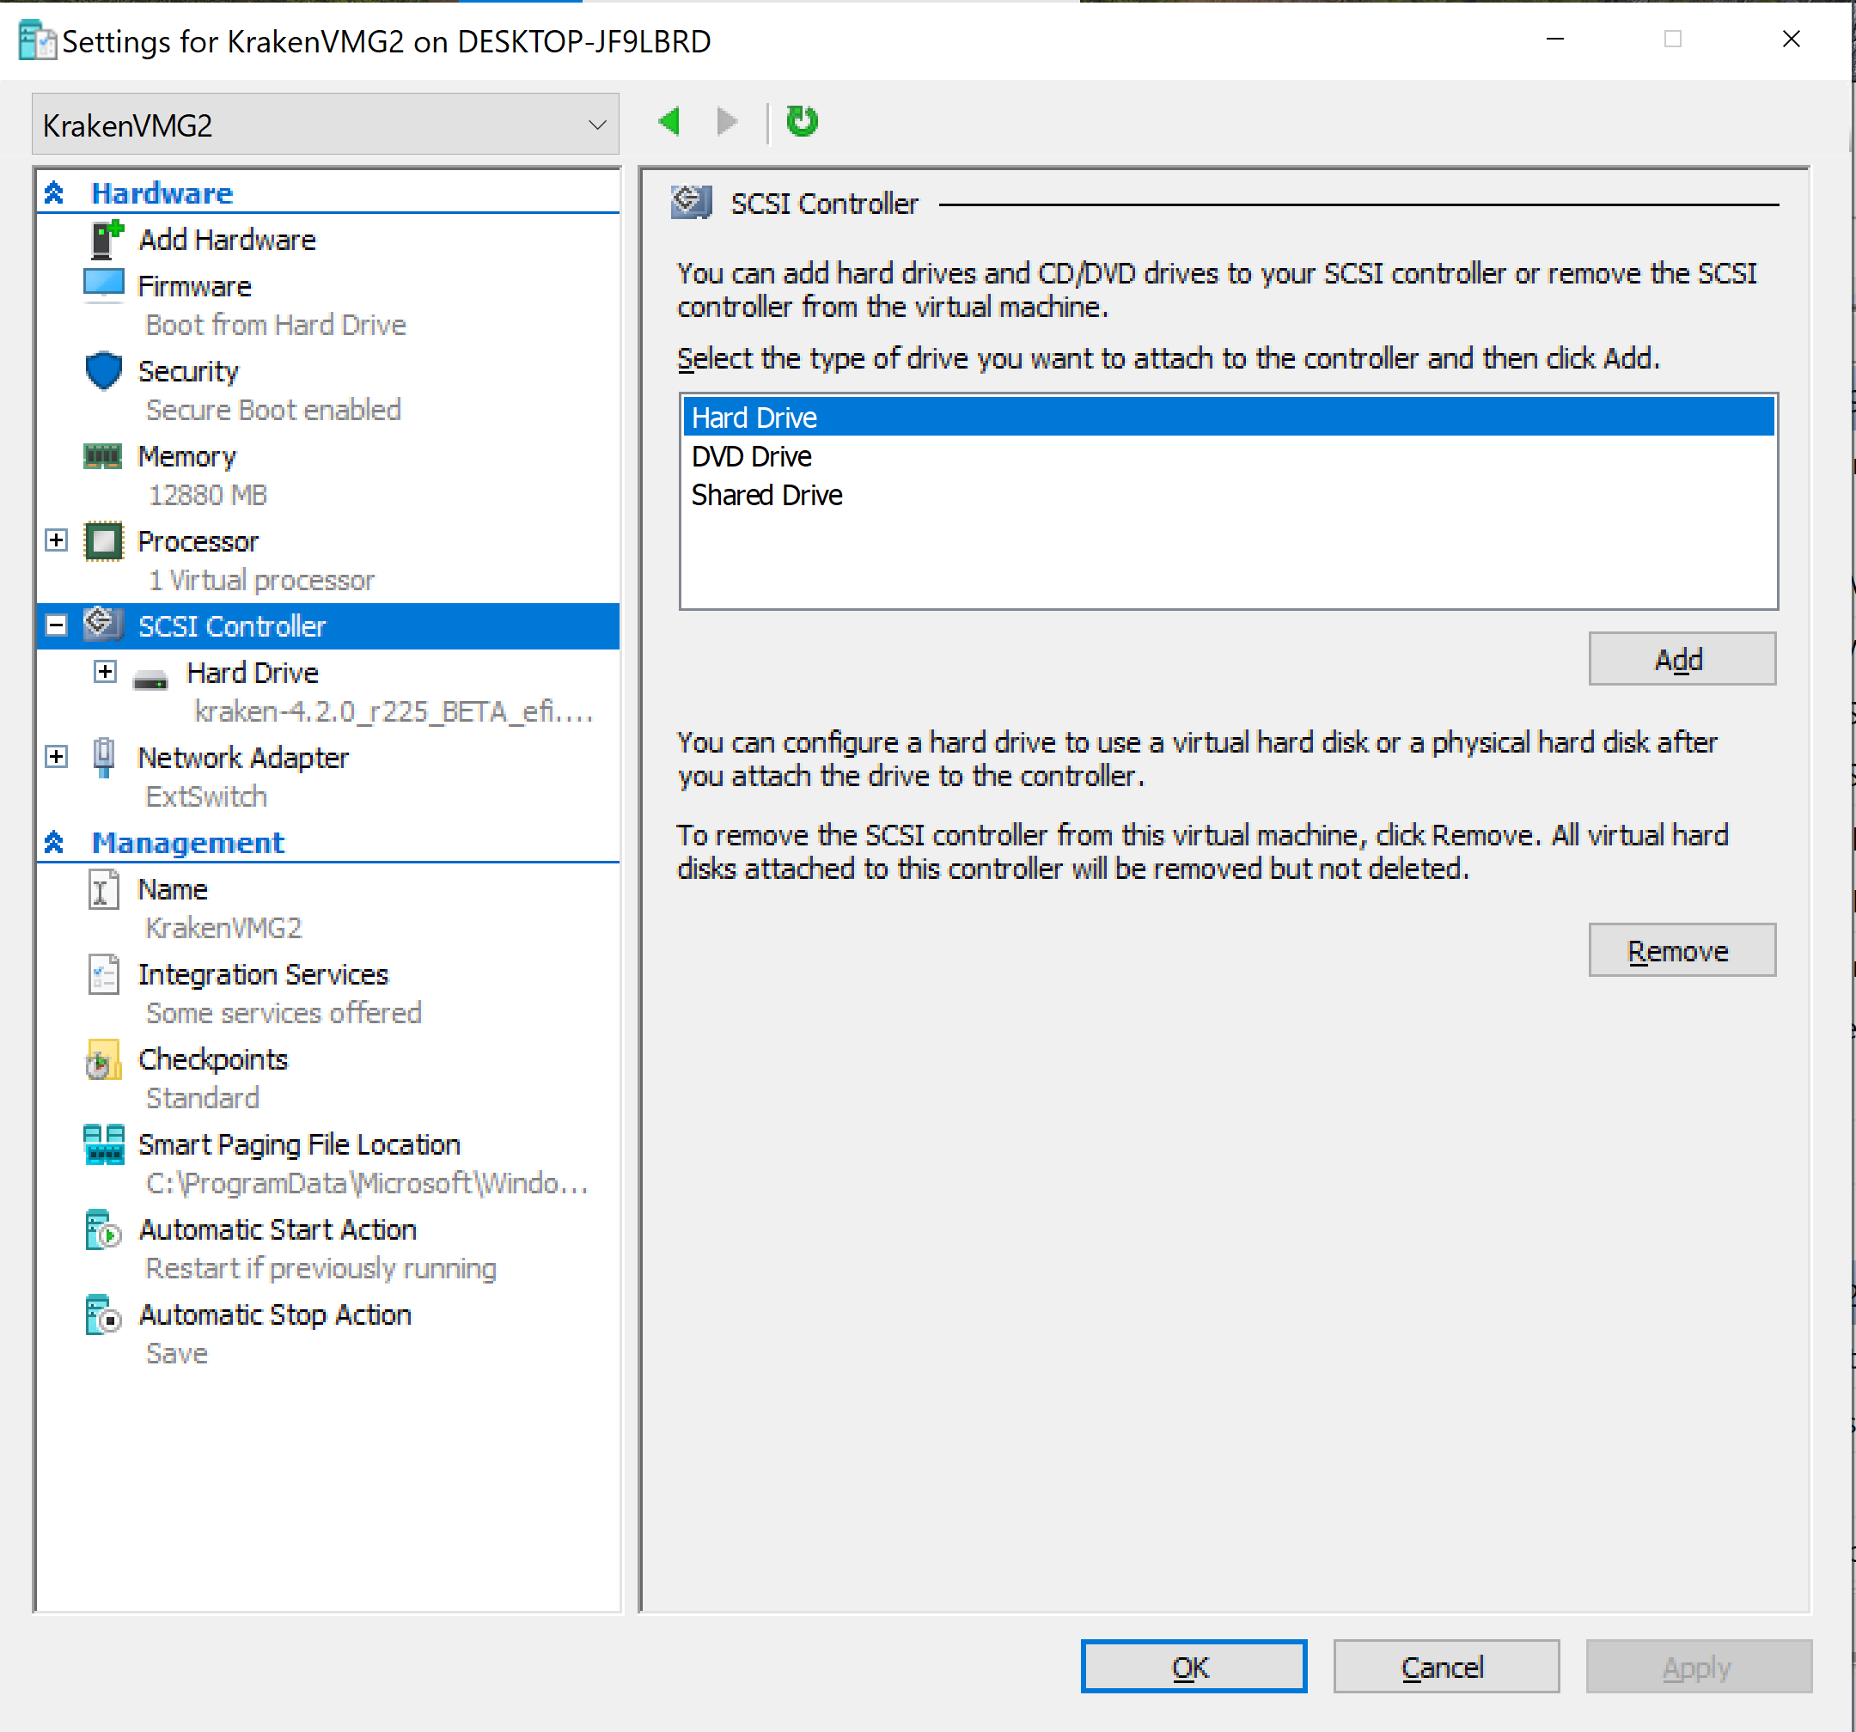
Task: Select the Checkpoints icon
Action: 103,1061
